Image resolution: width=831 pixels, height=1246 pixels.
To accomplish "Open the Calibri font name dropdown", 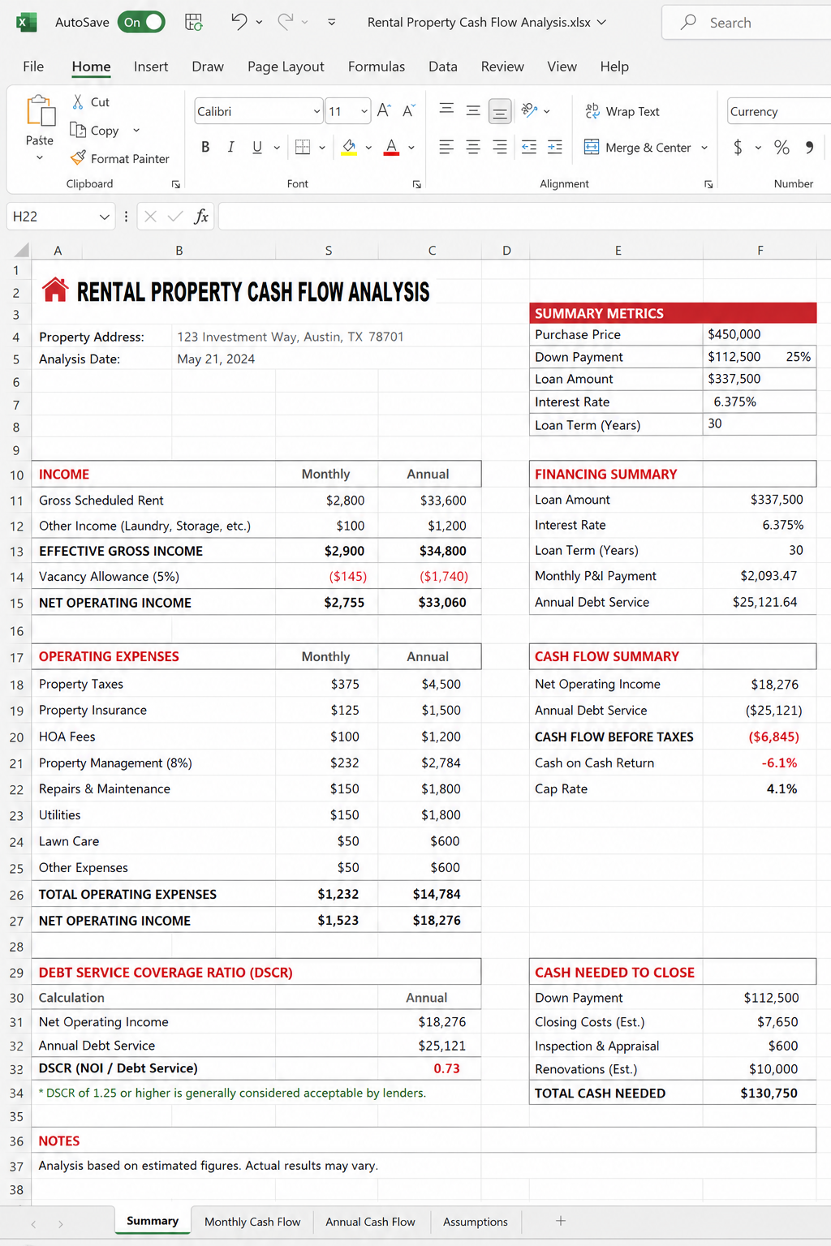I will (316, 112).
